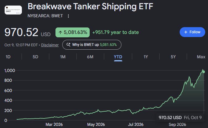Click the BWET ETF logo thumbnail
Screen dimensions: 208x128
(x=13, y=10)
